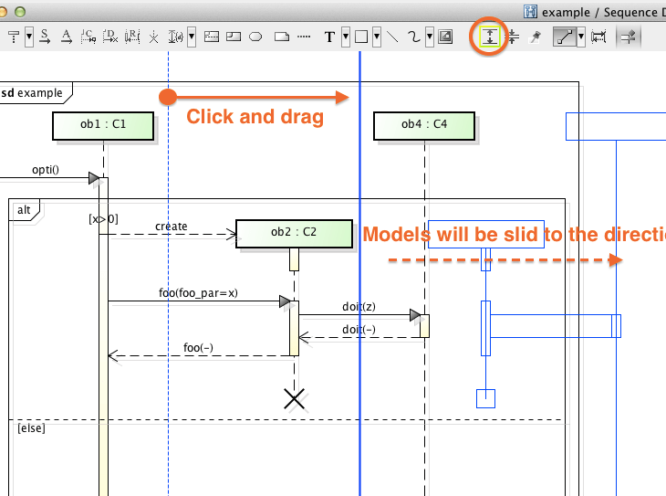The image size is (666, 496).
Task: Select the ob2 : C2 object box
Action: (294, 233)
